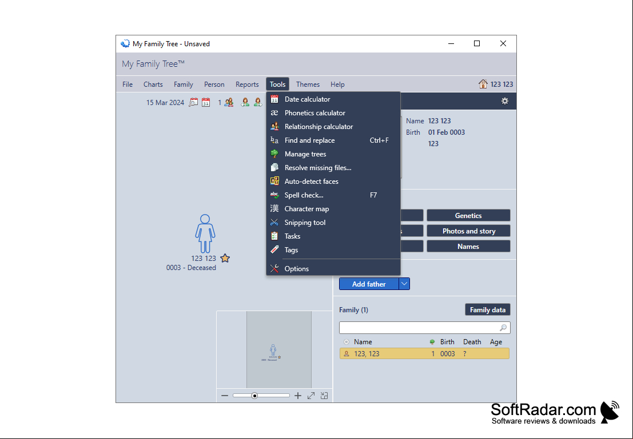Screen dimensions: 633x439
Task: Open the Person menu
Action: coord(214,84)
